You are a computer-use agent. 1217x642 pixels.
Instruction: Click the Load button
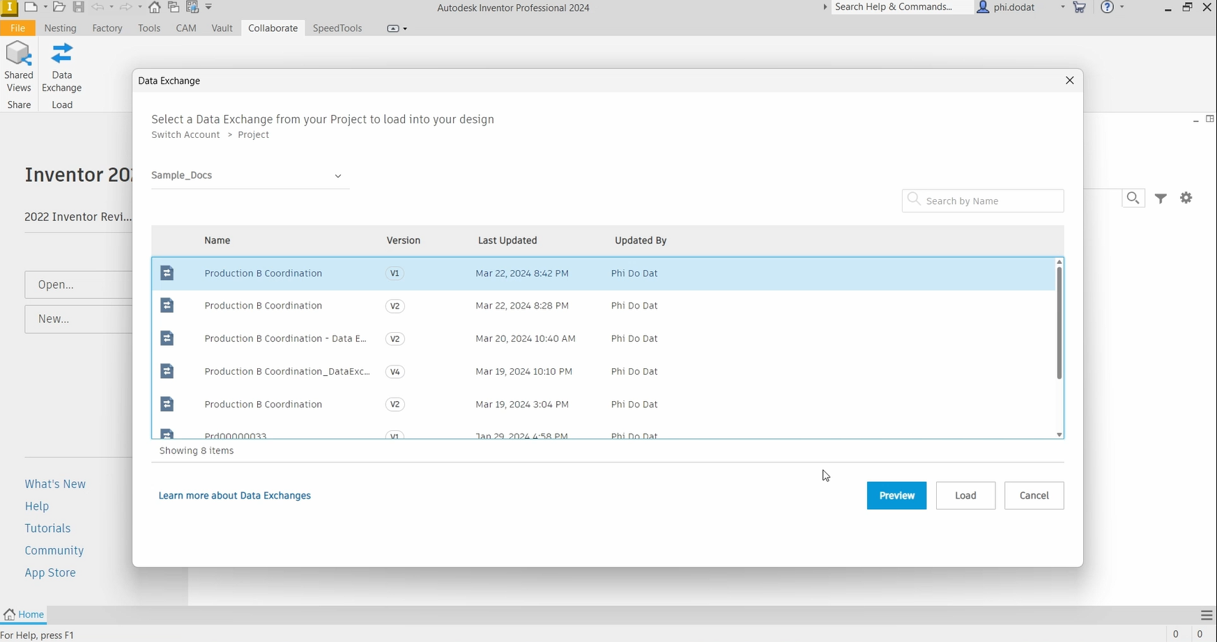coord(965,496)
